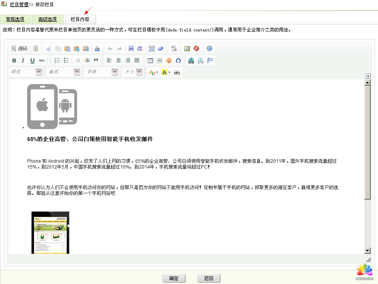Click the 源码 source code button
This screenshot has width=378, height=284.
19,48
